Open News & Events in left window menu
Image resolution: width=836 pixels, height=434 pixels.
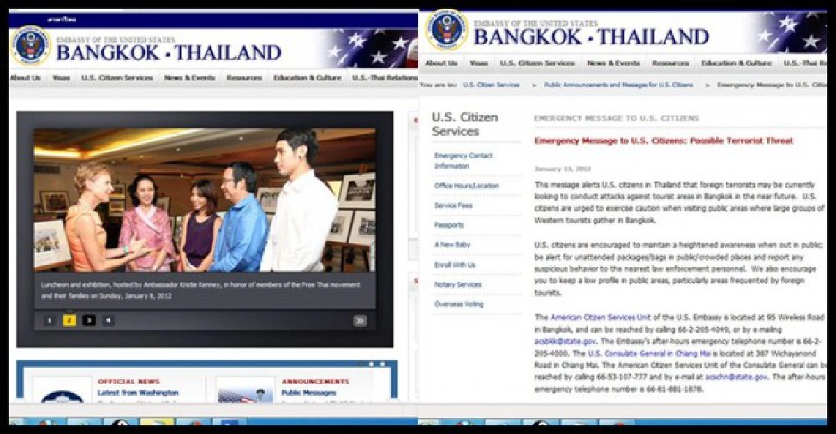point(189,78)
